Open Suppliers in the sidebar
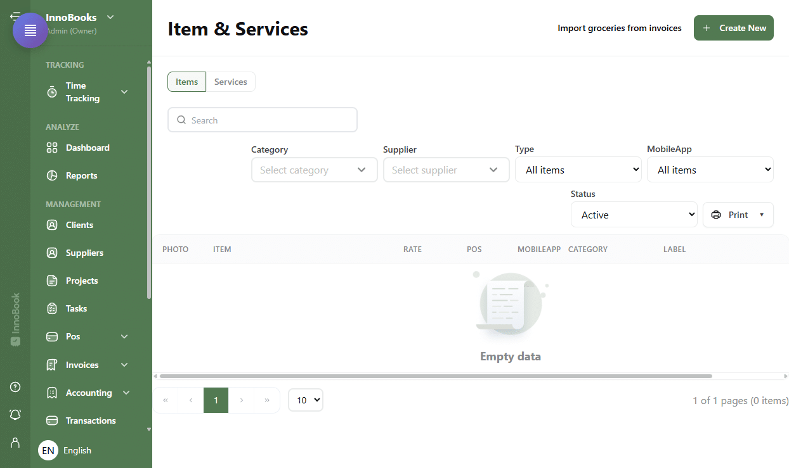789x468 pixels. click(84, 253)
